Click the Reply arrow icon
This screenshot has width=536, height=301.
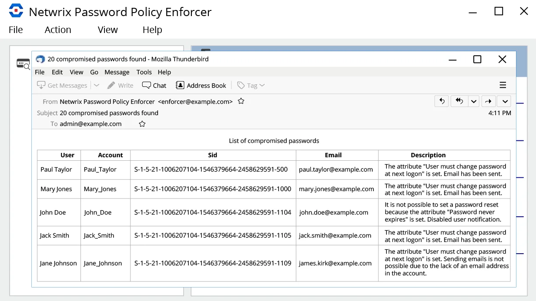click(442, 101)
